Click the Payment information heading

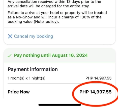[x=33, y=69]
